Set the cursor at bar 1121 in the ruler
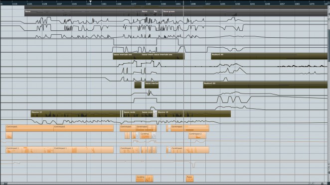This screenshot has height=185, width=330. [30, 4]
